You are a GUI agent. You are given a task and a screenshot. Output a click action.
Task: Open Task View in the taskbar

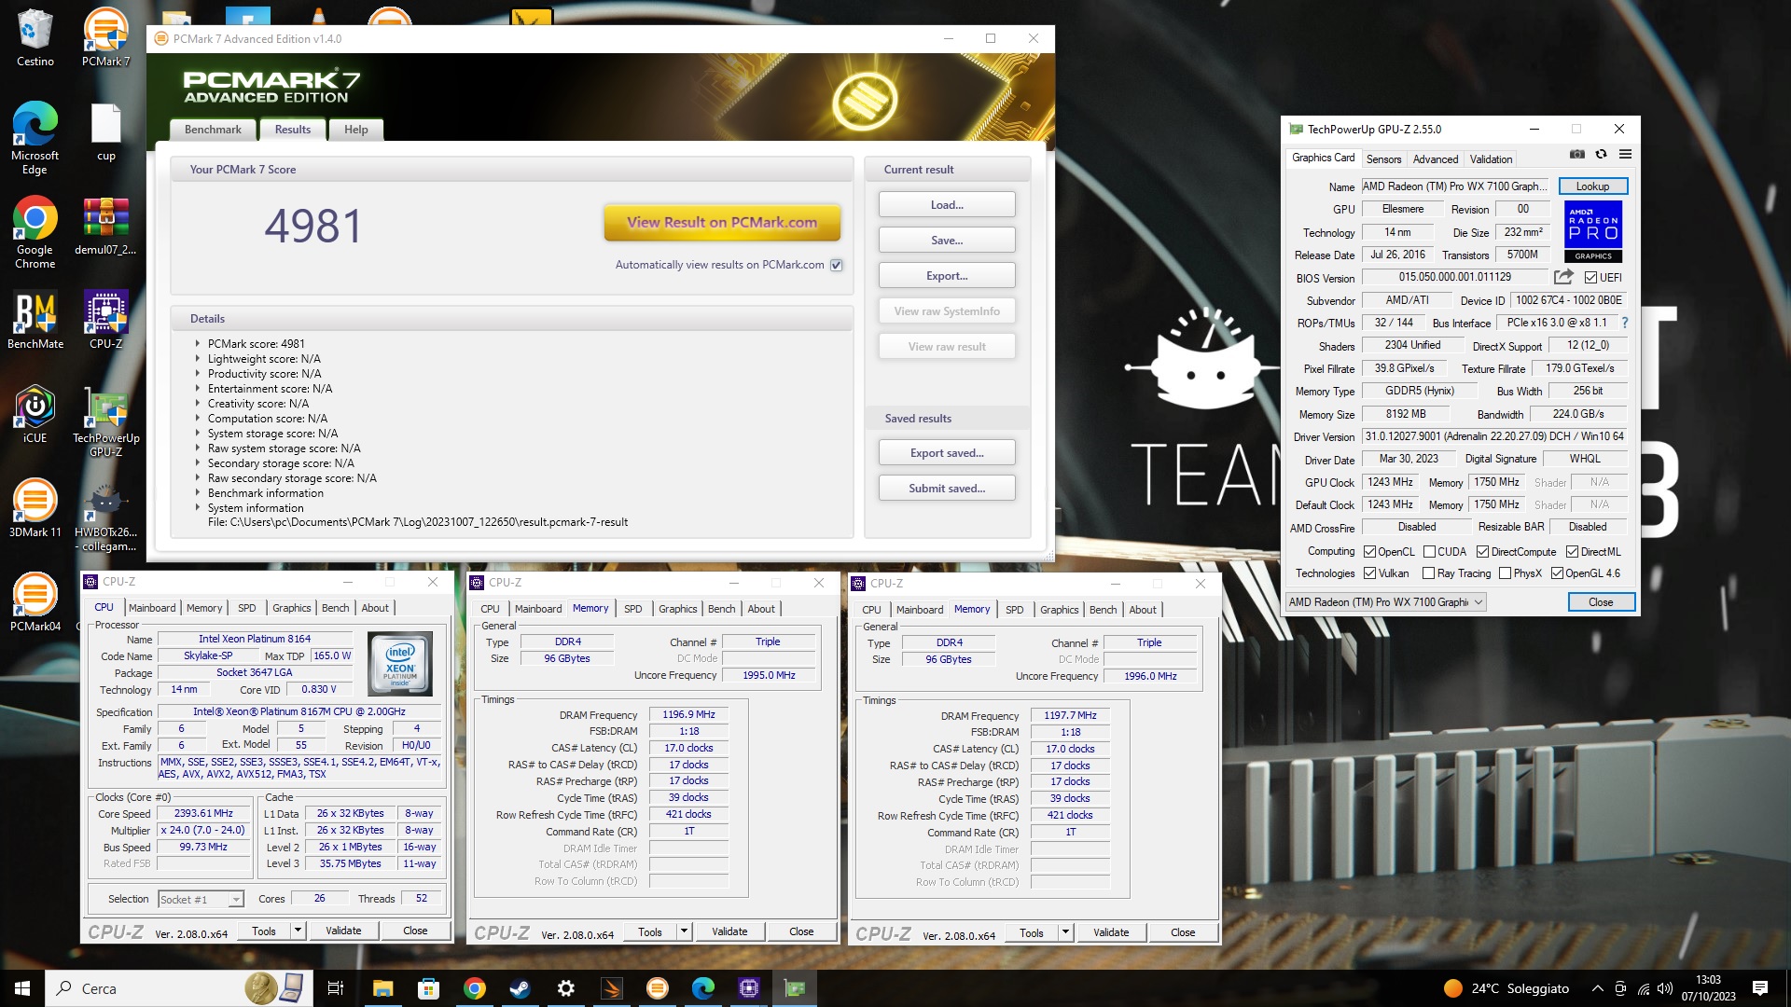tap(336, 988)
